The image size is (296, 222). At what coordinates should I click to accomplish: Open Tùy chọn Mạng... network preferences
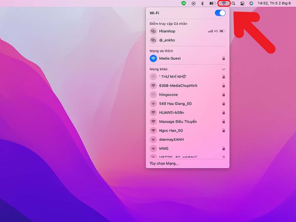pos(164,164)
